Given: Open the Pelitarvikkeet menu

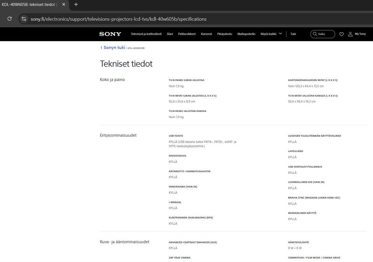Looking at the screenshot, I should (x=187, y=34).
